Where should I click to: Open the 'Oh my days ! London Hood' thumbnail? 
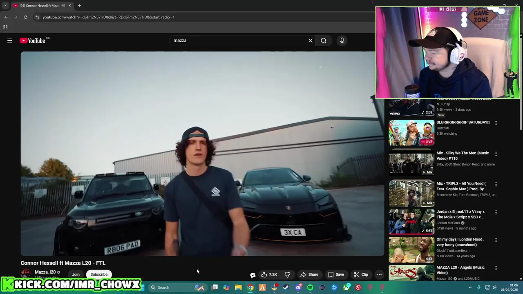click(x=411, y=249)
